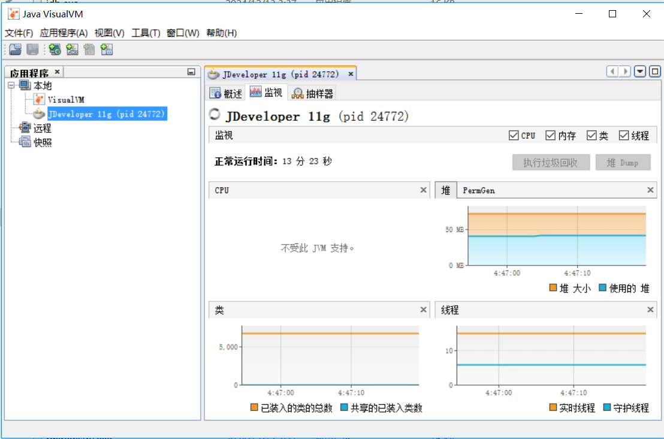The height and width of the screenshot is (439, 664).
Task: Close the Classes (类) chart panel
Action: [423, 310]
